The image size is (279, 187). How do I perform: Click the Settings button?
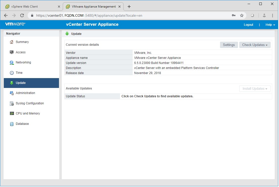229,45
